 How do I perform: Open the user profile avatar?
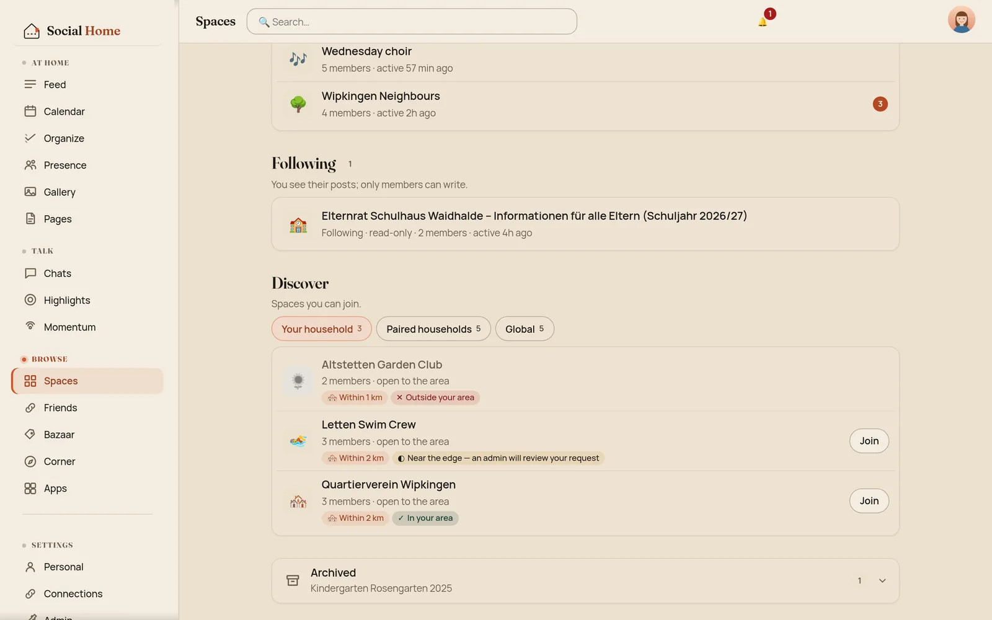coord(961,20)
